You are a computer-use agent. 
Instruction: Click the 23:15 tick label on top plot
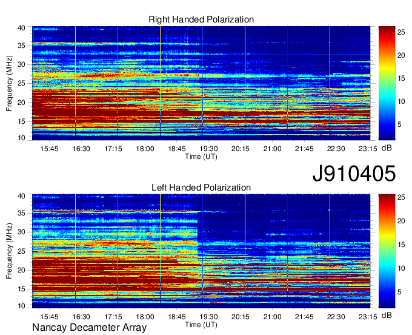[x=368, y=149]
